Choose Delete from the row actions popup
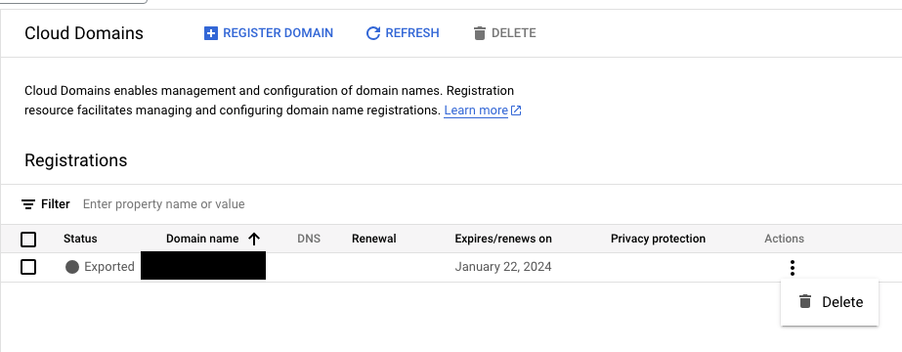Image resolution: width=902 pixels, height=352 pixels. [830, 302]
